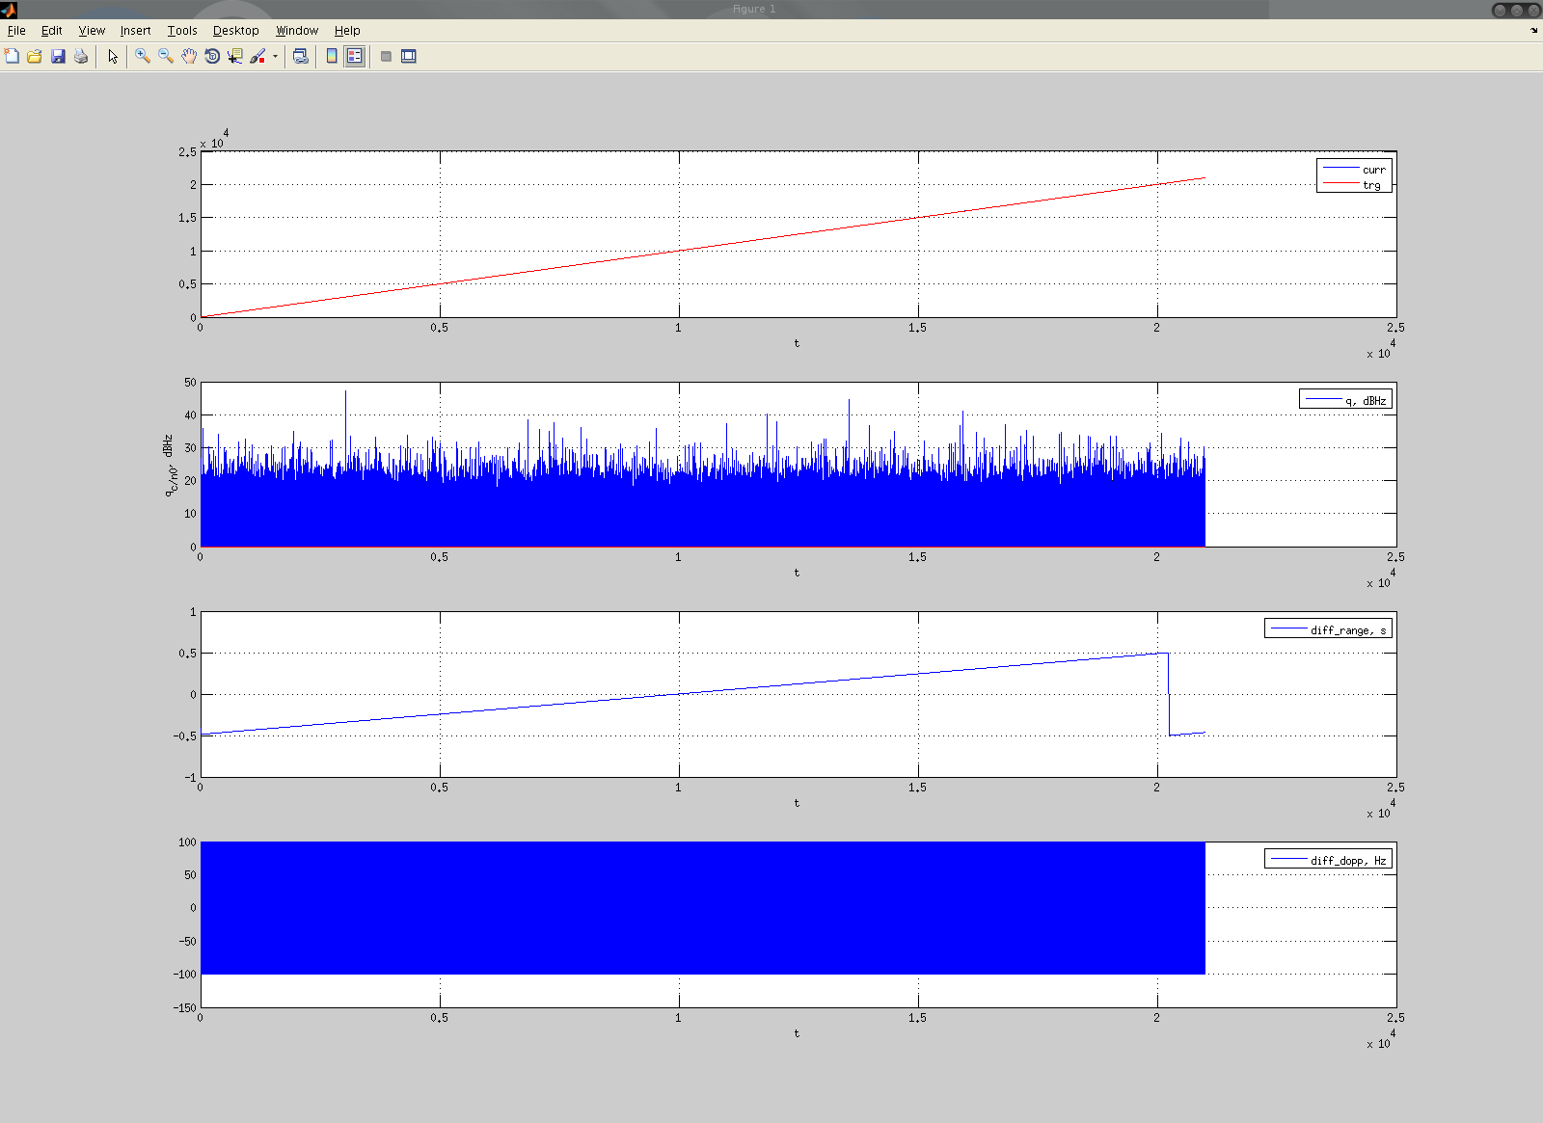Click the curr/trg legend box in top plot

(x=1354, y=176)
